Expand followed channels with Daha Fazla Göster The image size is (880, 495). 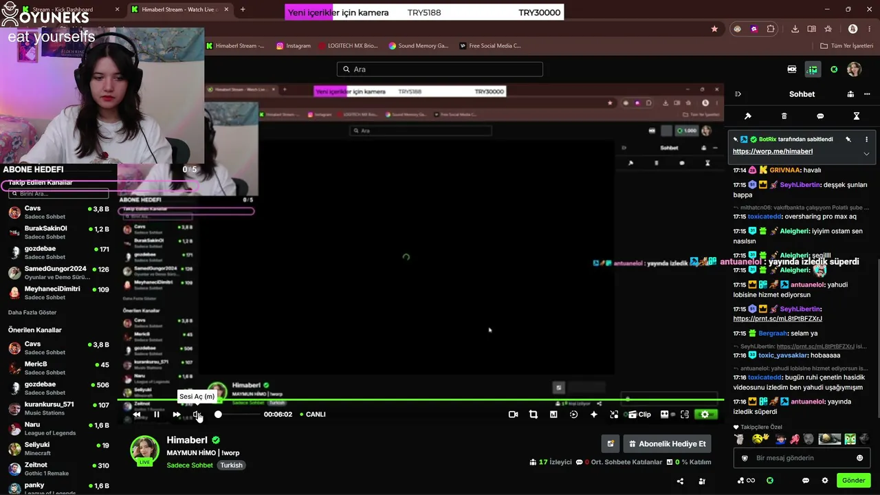pos(32,313)
